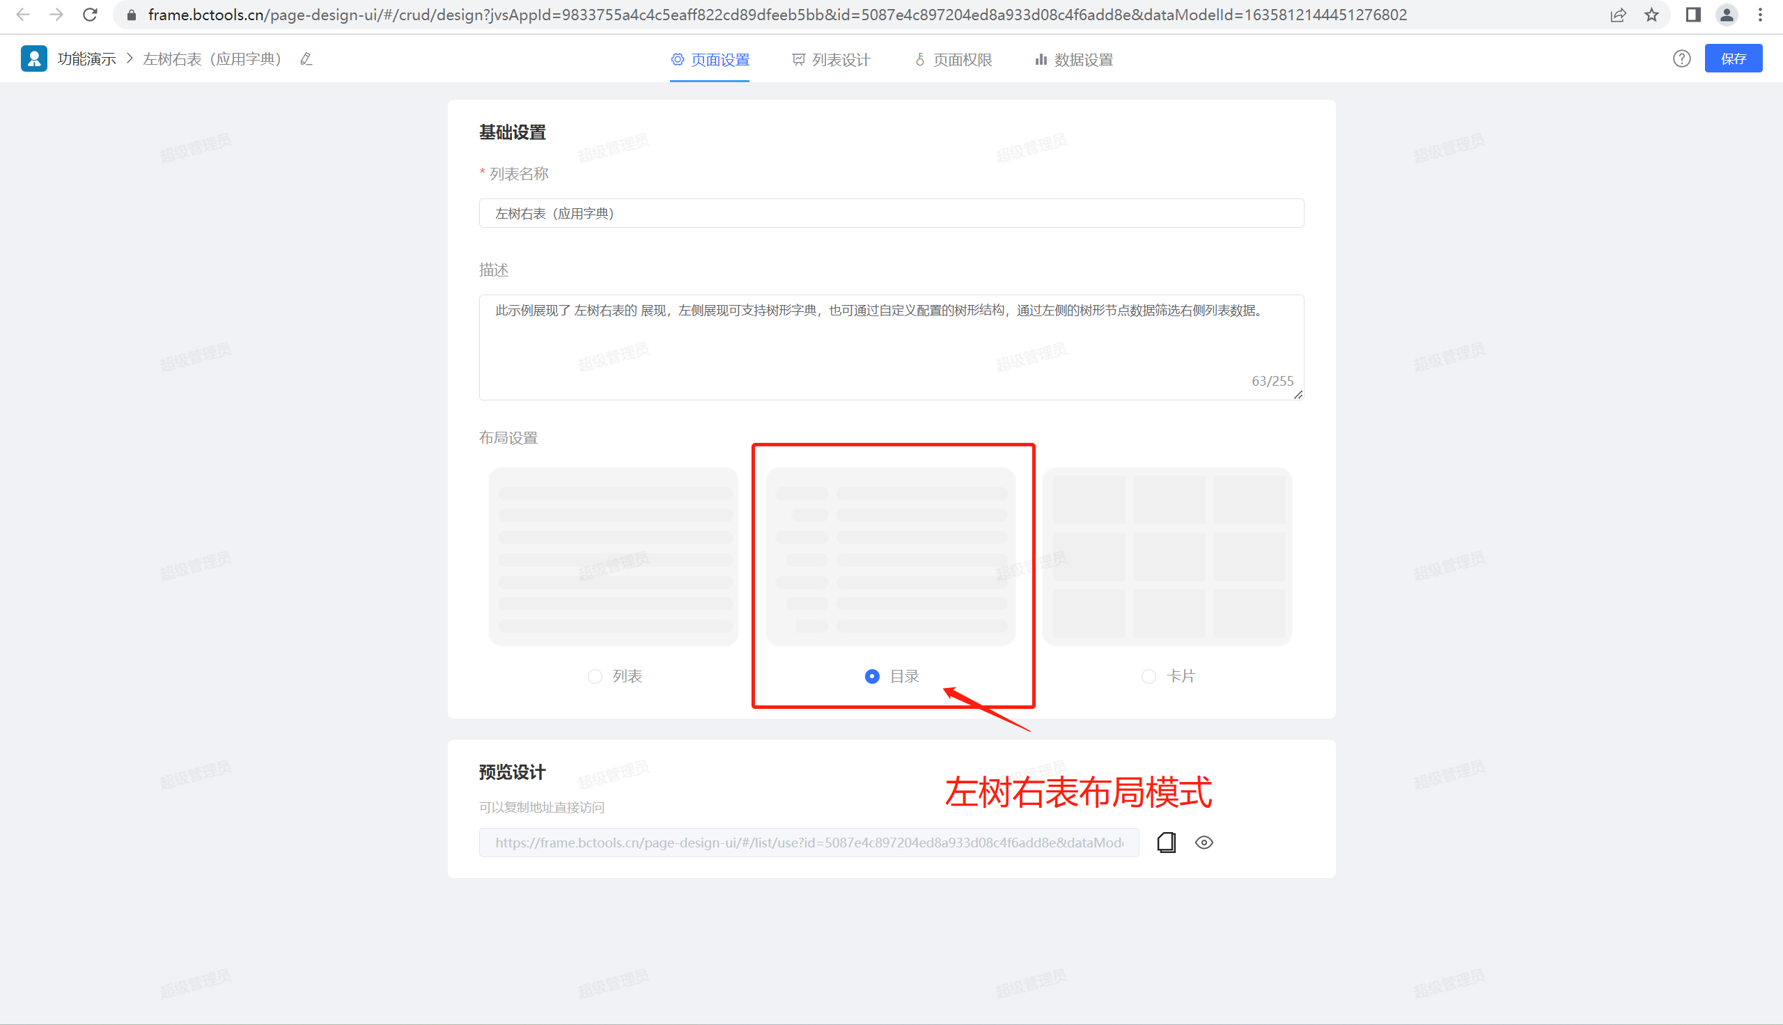
Task: Reload the page with refresh icon
Action: click(90, 15)
